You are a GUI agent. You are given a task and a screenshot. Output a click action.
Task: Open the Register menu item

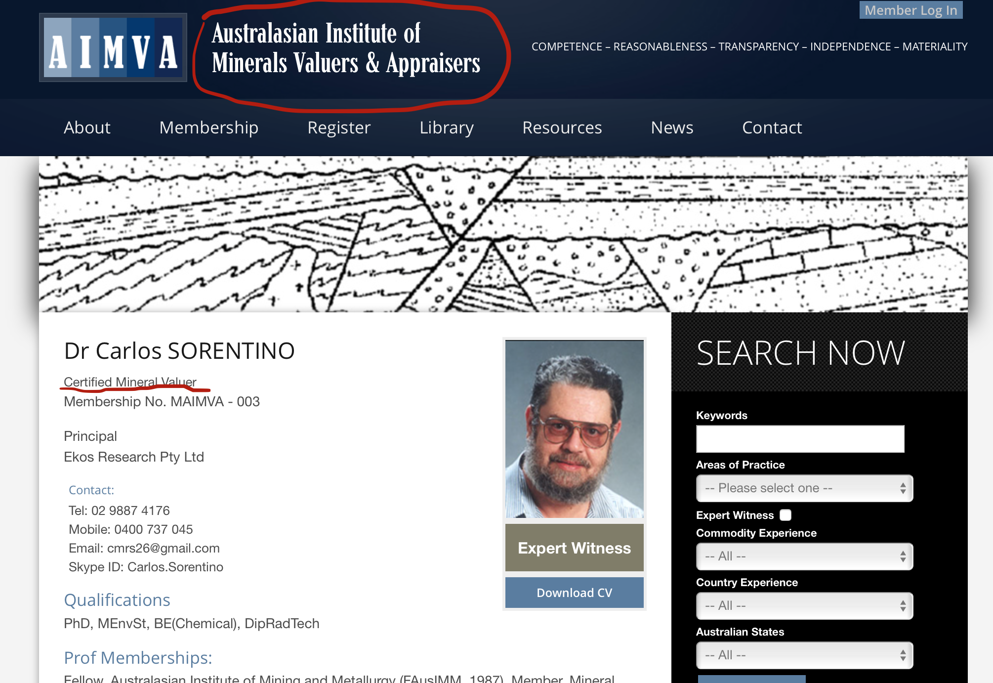tap(339, 128)
